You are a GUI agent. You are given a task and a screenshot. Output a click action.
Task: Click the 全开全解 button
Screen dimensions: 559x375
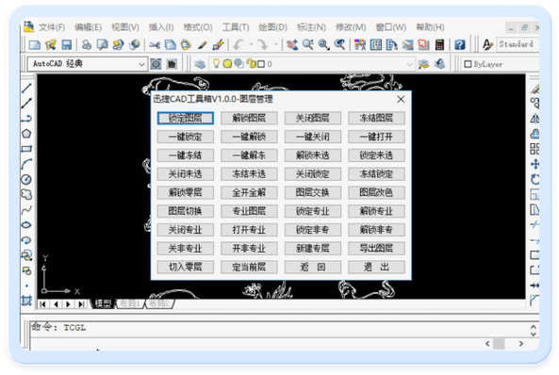point(249,192)
